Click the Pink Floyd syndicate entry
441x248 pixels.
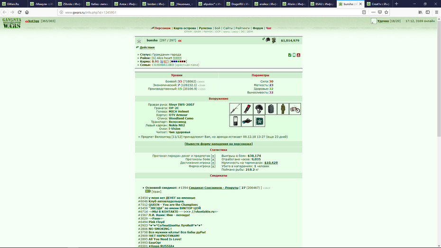click(156, 222)
